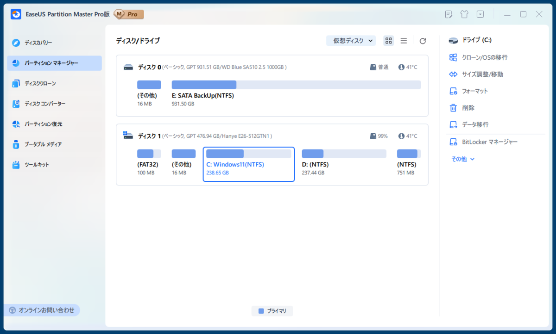The image size is (556, 334).
Task: Select the 16 MB (その他) partition on ディスク 0
Action: 149,93
